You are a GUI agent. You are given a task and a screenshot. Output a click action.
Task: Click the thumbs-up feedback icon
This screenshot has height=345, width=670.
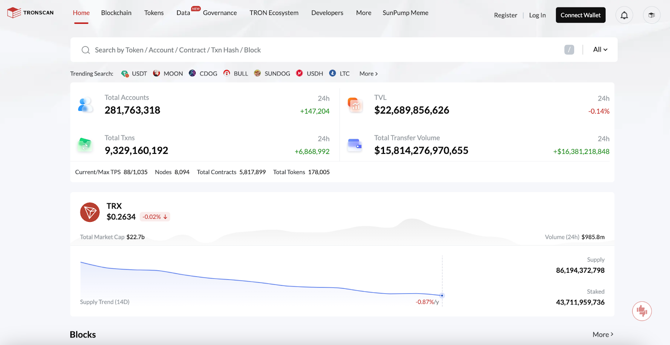(642, 311)
